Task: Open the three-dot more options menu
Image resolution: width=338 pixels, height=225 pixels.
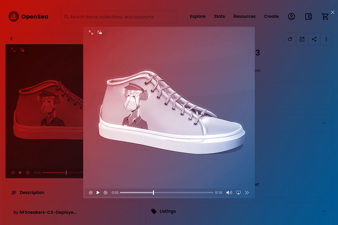Action: (326, 39)
